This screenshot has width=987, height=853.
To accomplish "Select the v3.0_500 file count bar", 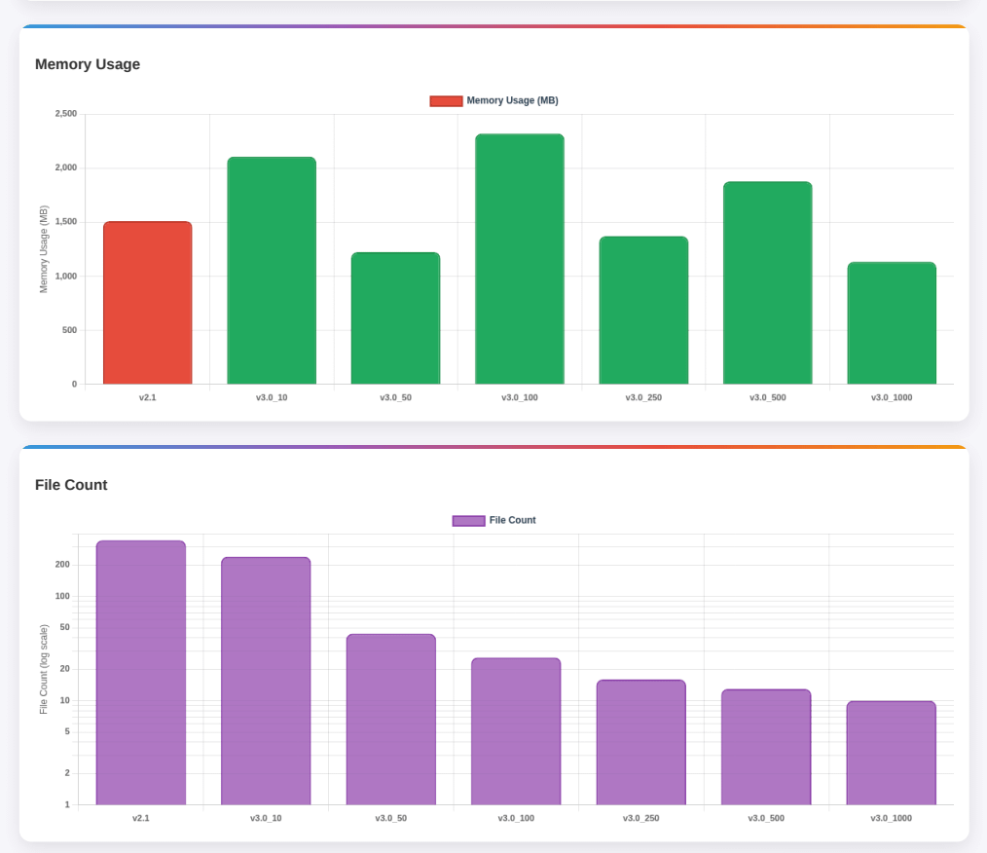I will point(766,747).
